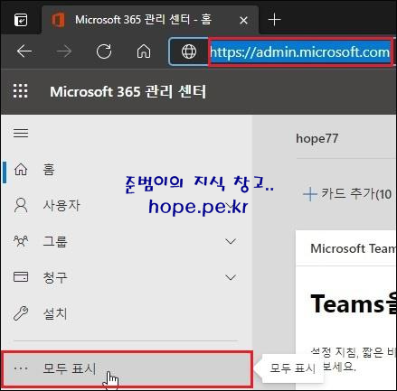397x391 pixels.
Task: Click the browser back arrow
Action: click(24, 51)
